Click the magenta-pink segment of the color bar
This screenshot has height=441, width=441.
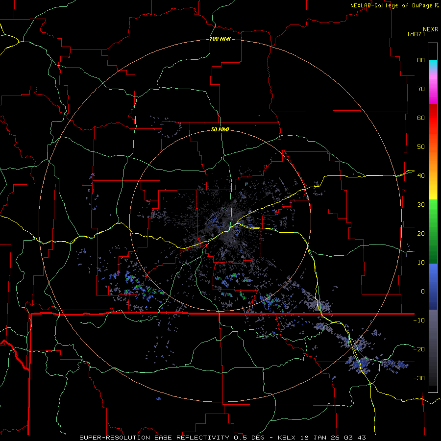pyautogui.click(x=433, y=88)
